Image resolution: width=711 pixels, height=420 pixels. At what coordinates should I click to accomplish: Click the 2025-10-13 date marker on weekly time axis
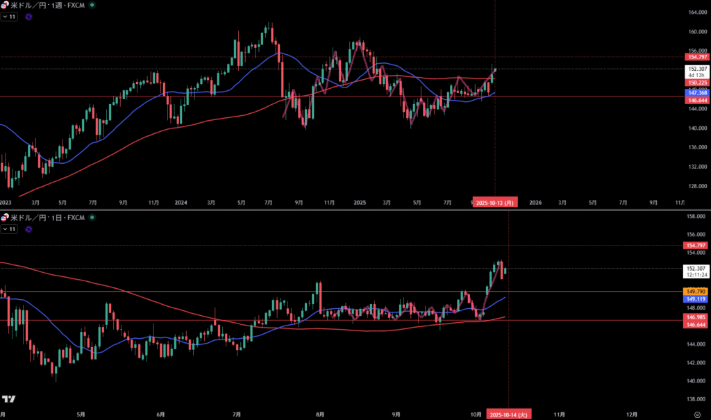[494, 203]
